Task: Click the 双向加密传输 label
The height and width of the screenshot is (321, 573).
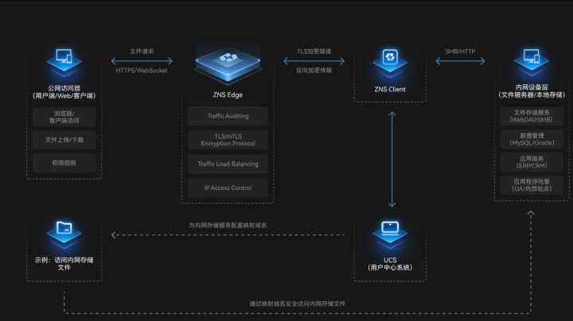Action: click(314, 71)
